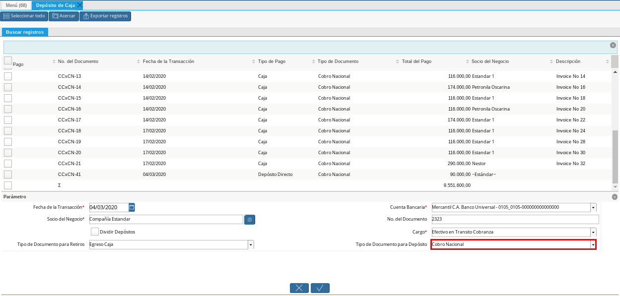Tick the checkbox for row CCxCN-41

pyautogui.click(x=8, y=175)
